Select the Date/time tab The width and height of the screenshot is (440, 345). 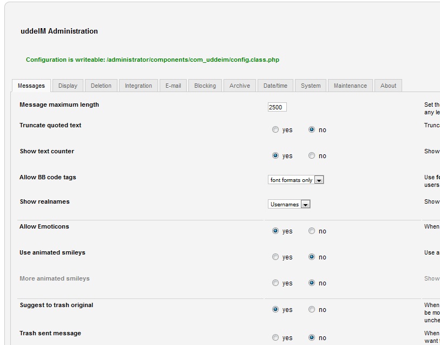click(275, 86)
